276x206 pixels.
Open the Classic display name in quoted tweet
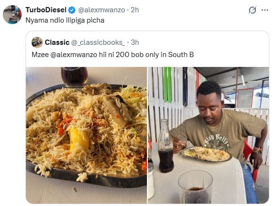click(57, 42)
